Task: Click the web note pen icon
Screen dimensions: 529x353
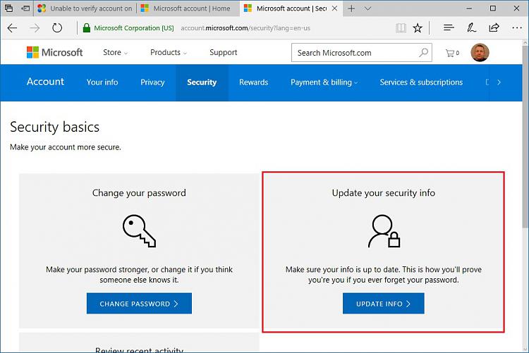Action: pyautogui.click(x=471, y=27)
